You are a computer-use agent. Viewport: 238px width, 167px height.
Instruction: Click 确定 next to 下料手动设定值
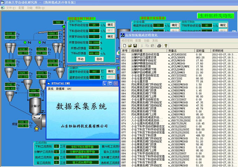[x=110, y=25]
